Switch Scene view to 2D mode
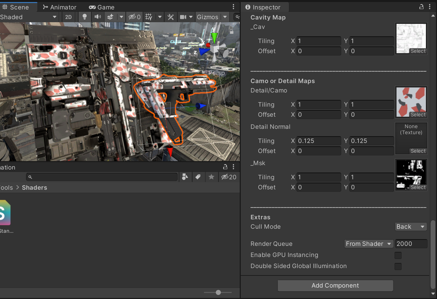 68,17
